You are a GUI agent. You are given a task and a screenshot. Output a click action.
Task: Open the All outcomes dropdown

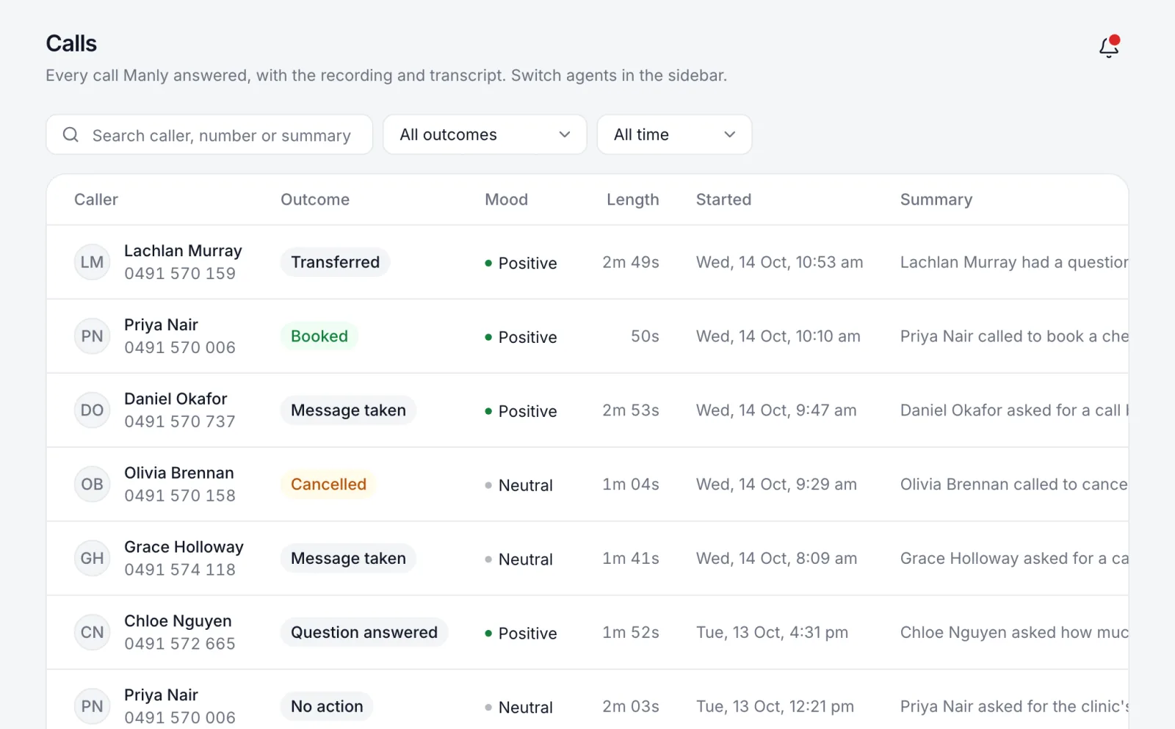485,134
